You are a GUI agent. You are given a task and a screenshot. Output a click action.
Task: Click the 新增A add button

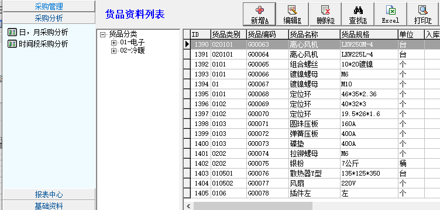[x=259, y=14]
